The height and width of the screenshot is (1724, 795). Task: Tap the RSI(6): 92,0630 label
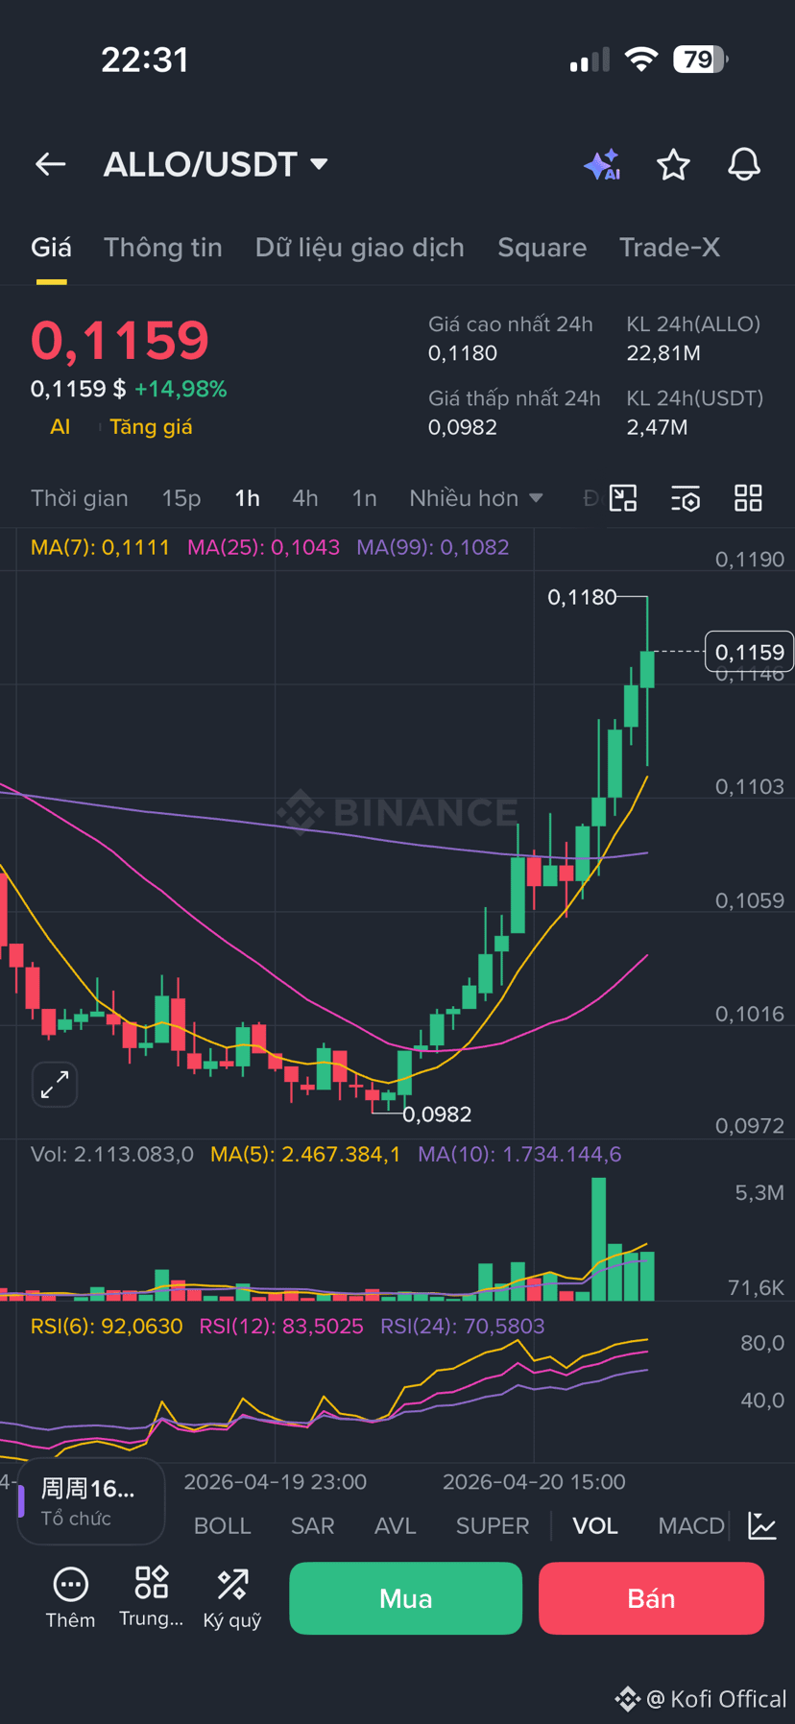[x=107, y=1327]
